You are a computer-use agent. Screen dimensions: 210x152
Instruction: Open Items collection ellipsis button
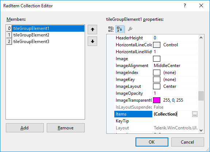[x=195, y=114]
